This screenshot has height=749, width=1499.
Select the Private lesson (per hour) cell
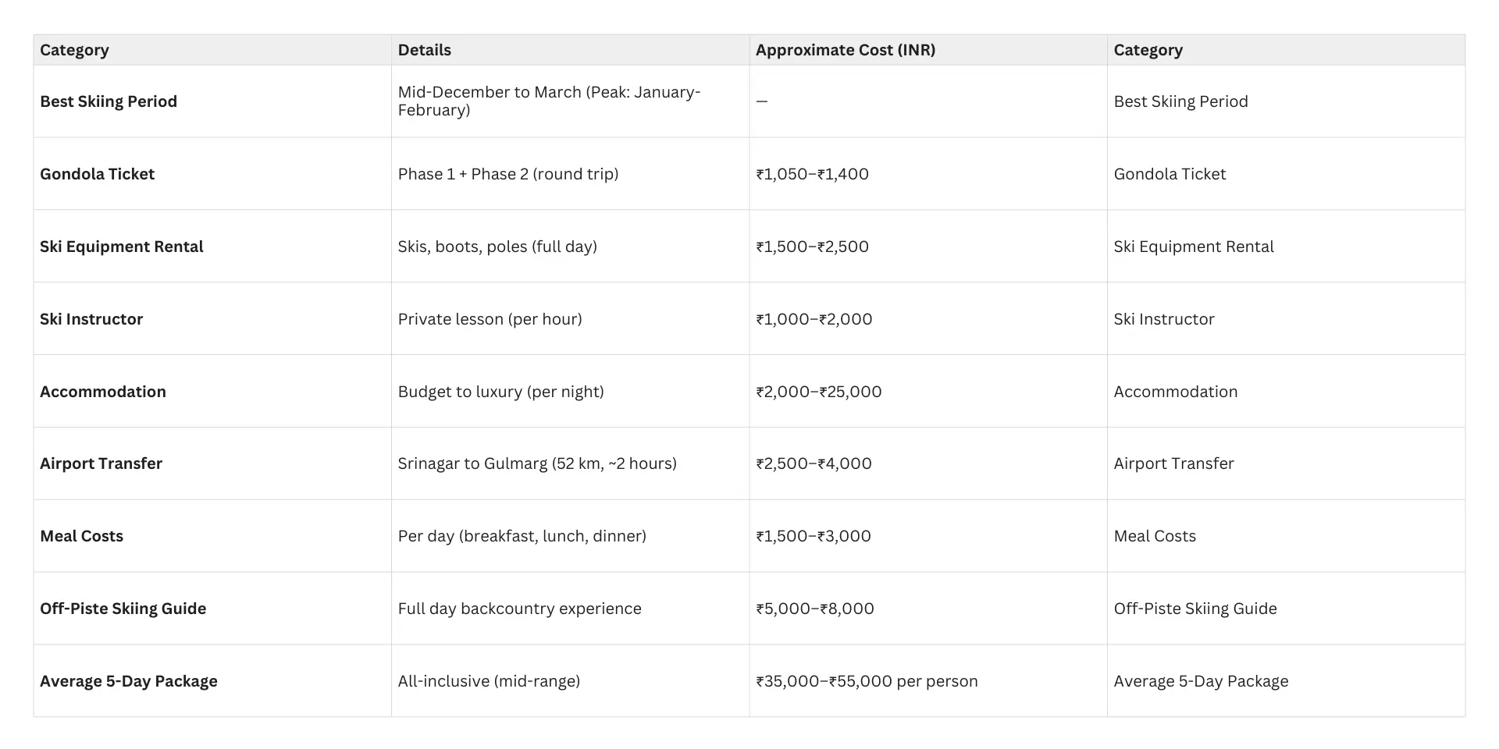490,319
